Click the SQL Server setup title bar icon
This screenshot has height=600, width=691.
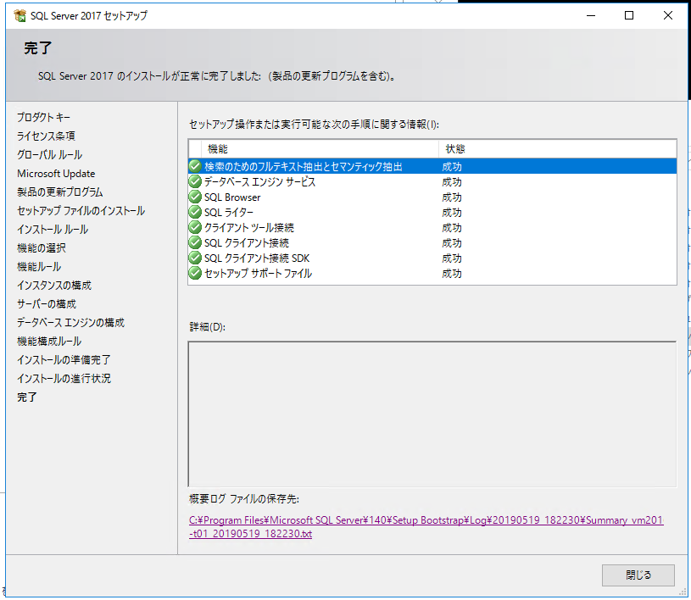tap(20, 15)
